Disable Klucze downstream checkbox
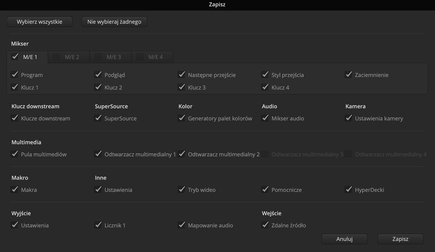Image resolution: width=435 pixels, height=252 pixels. coord(15,118)
